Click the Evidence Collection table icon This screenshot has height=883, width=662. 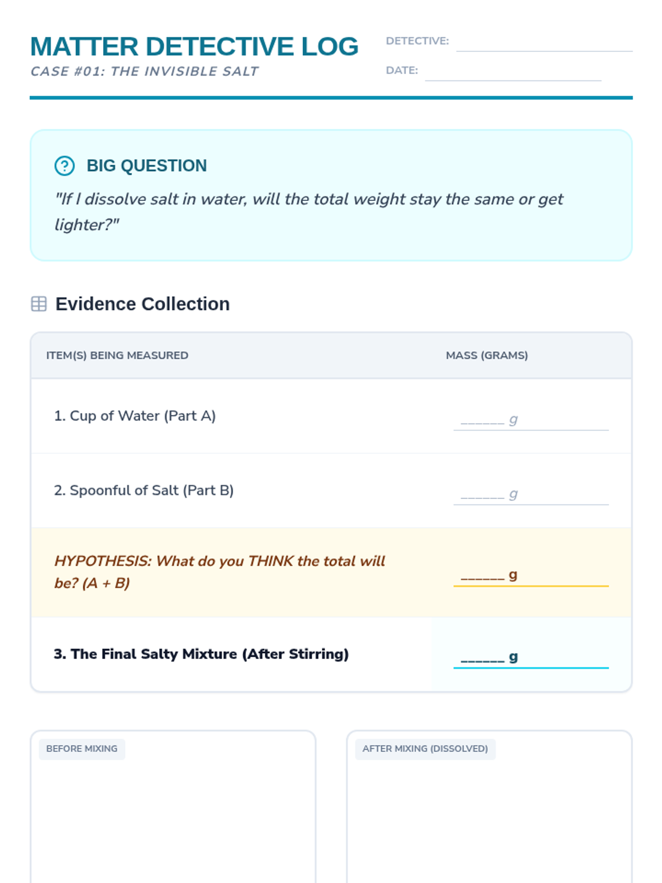coord(39,304)
